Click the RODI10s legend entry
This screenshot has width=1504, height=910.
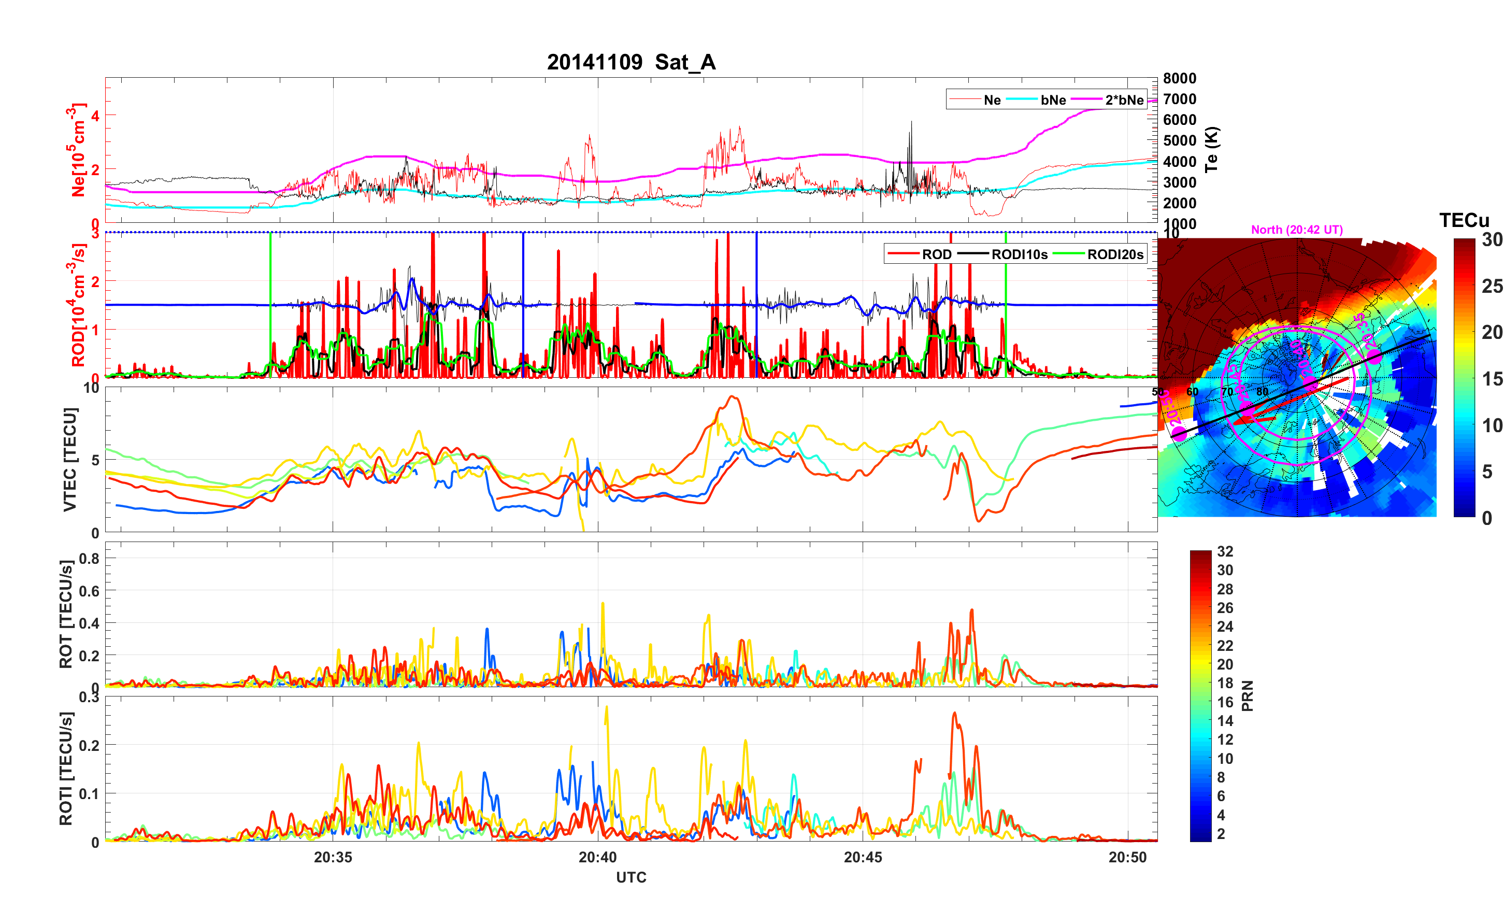1002,254
